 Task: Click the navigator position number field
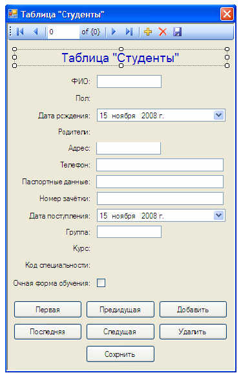click(x=63, y=32)
